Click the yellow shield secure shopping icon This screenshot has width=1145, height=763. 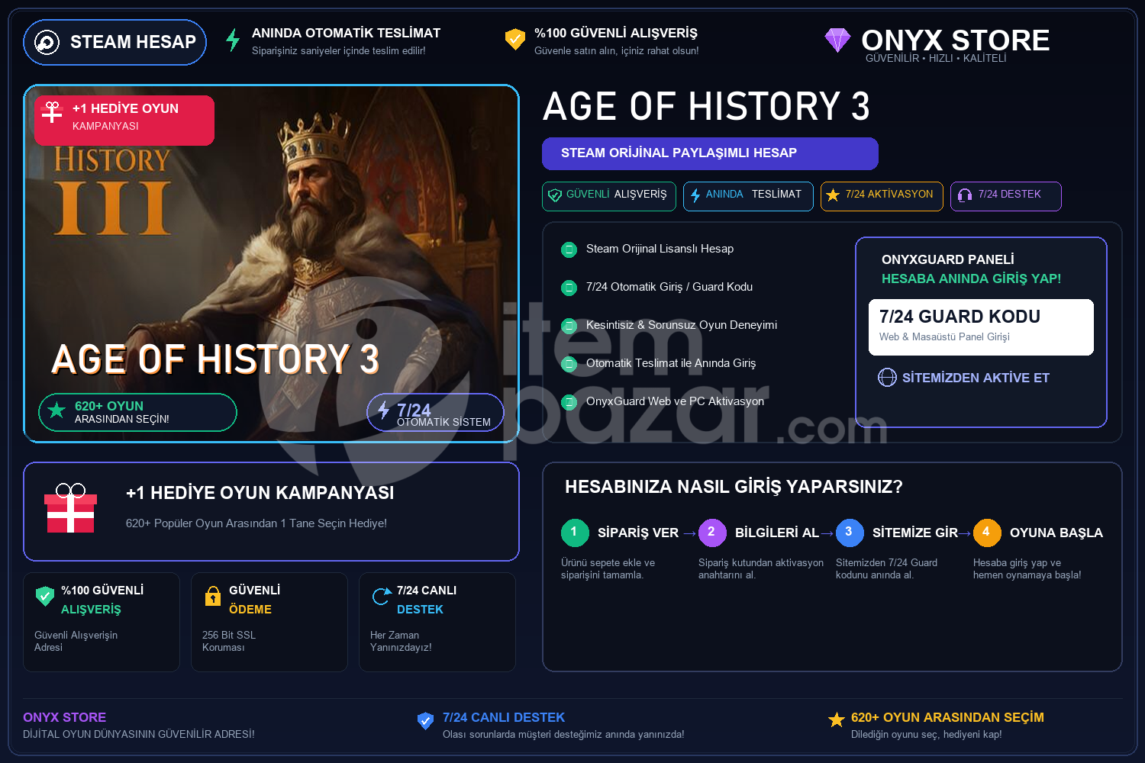pyautogui.click(x=515, y=39)
